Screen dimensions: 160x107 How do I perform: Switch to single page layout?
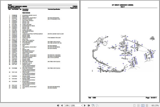(134, 105)
